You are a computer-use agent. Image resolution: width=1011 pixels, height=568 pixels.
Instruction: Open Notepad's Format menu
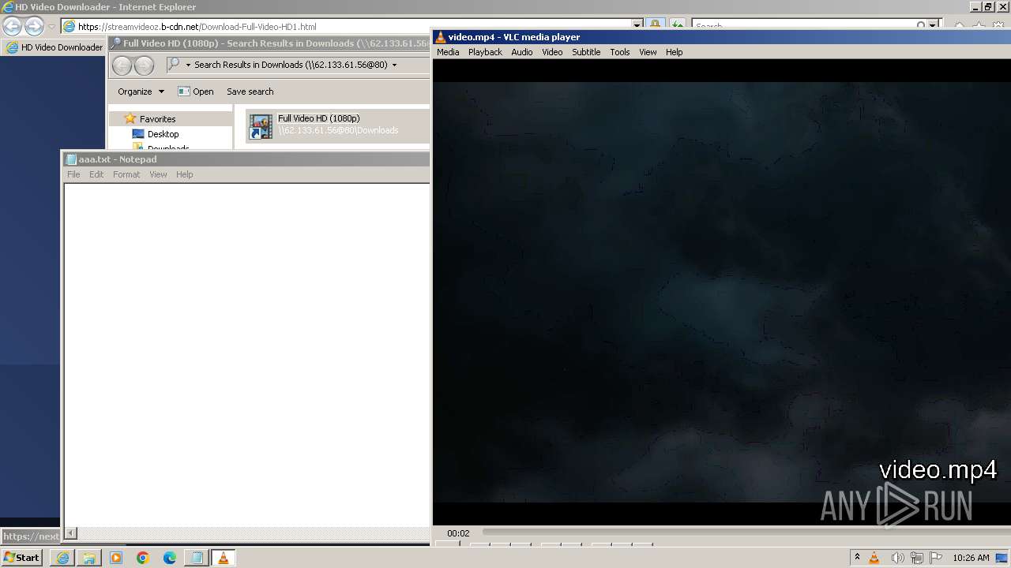tap(126, 174)
